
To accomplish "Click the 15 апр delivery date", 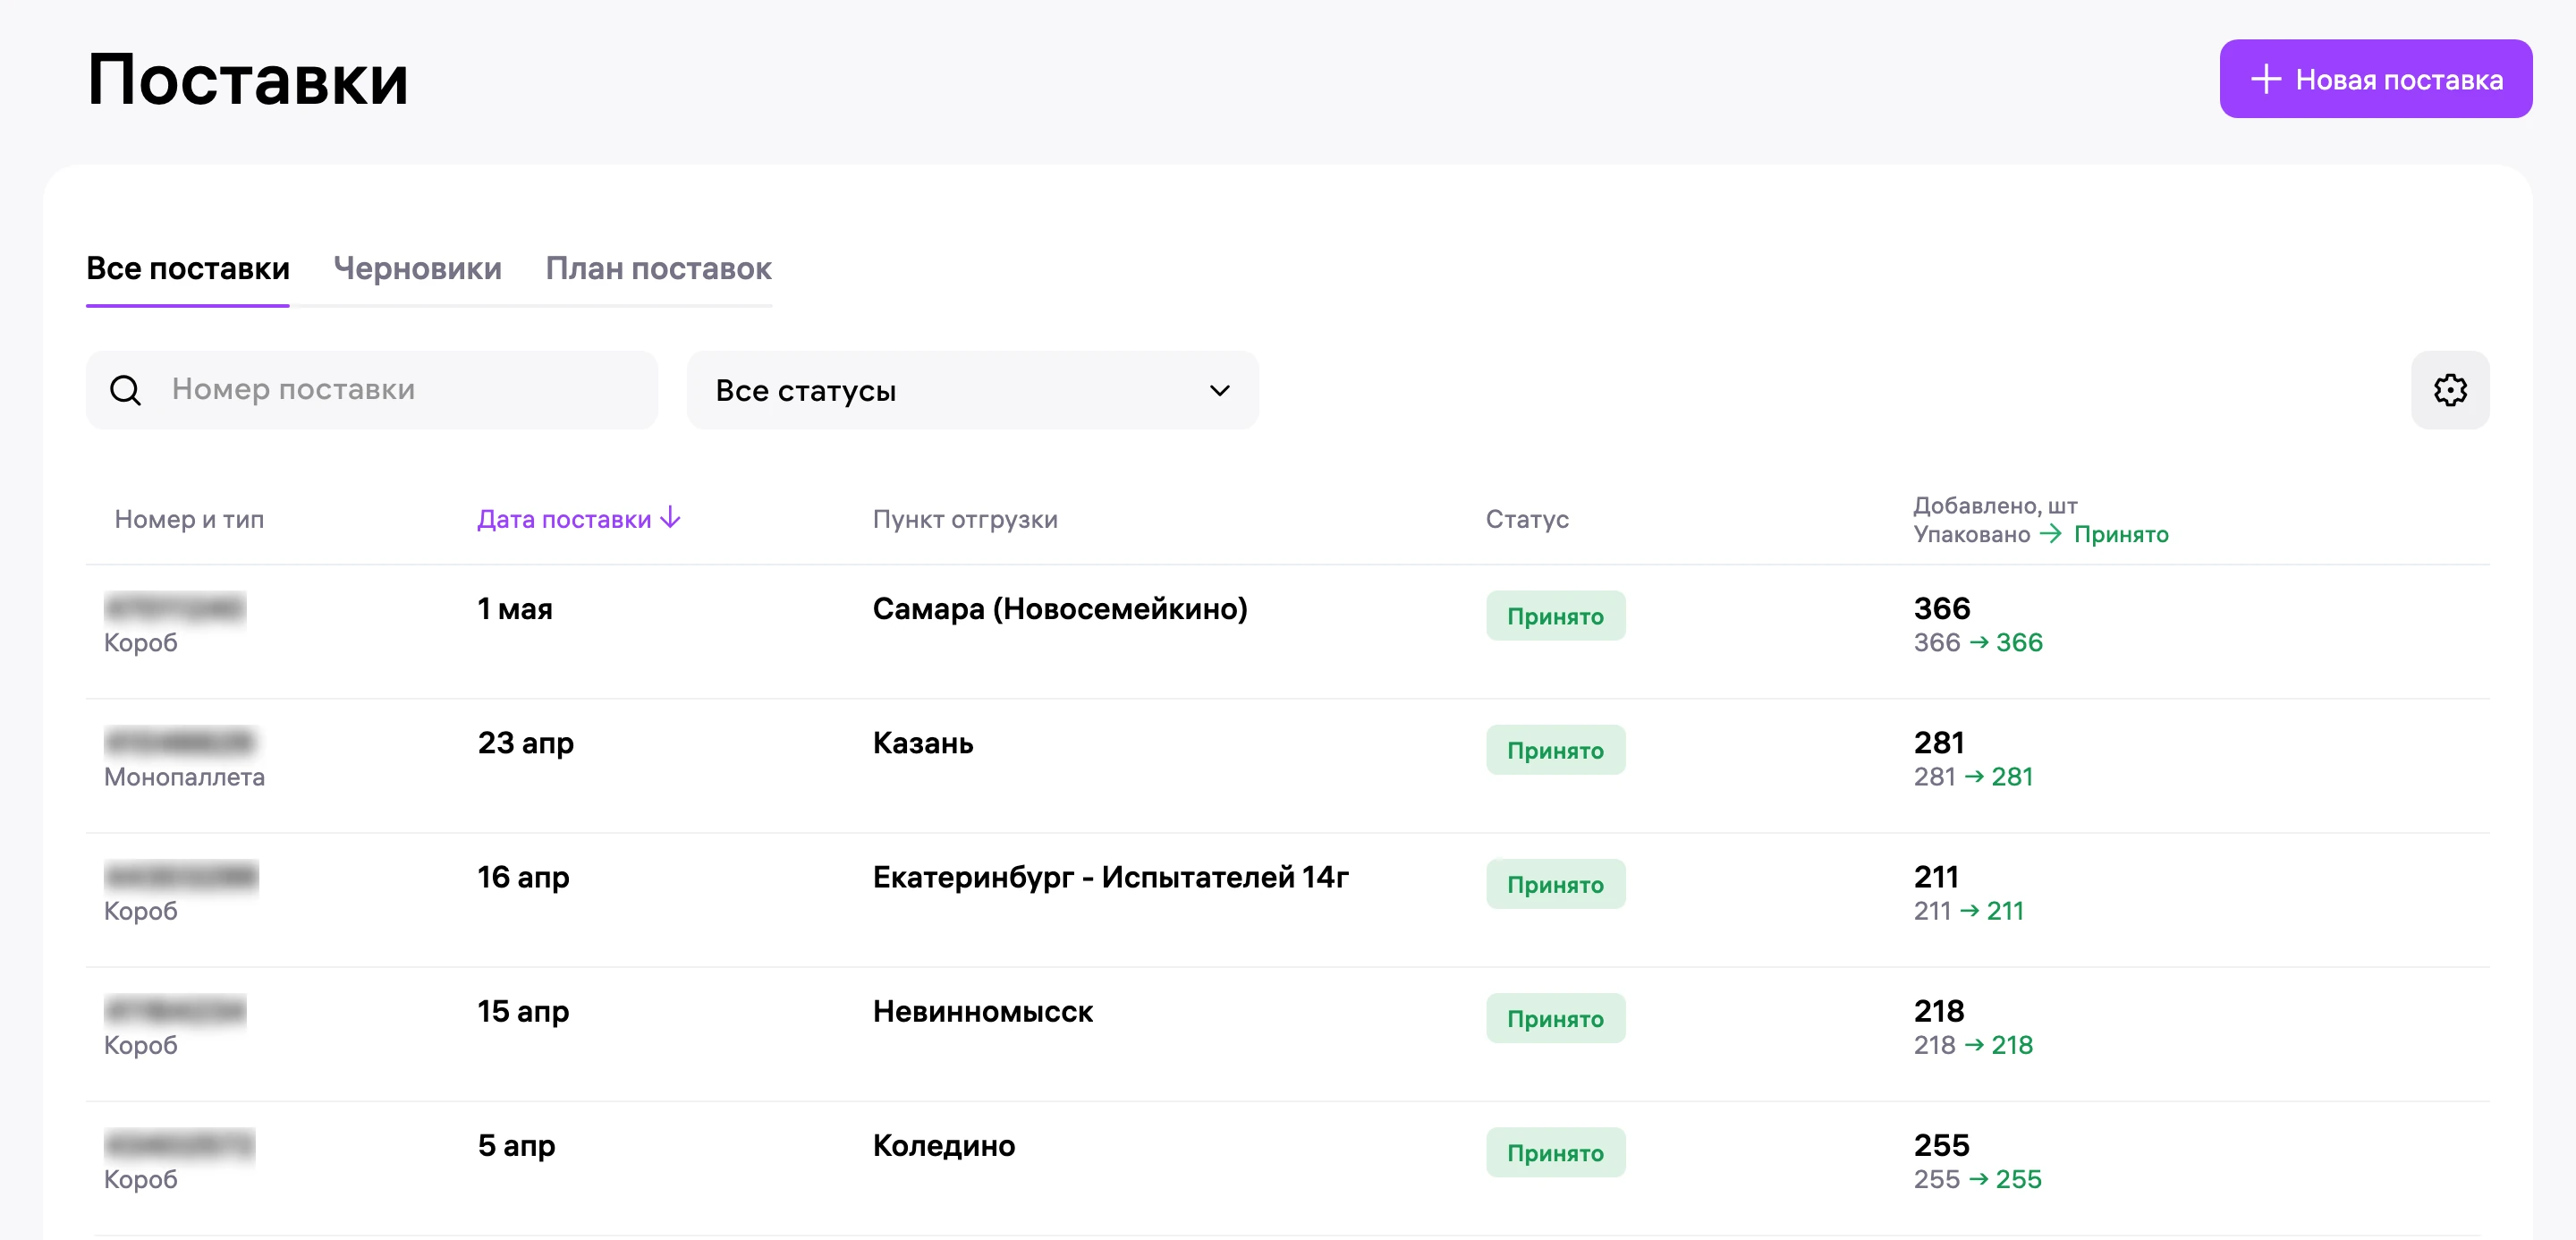I will 523,1011.
